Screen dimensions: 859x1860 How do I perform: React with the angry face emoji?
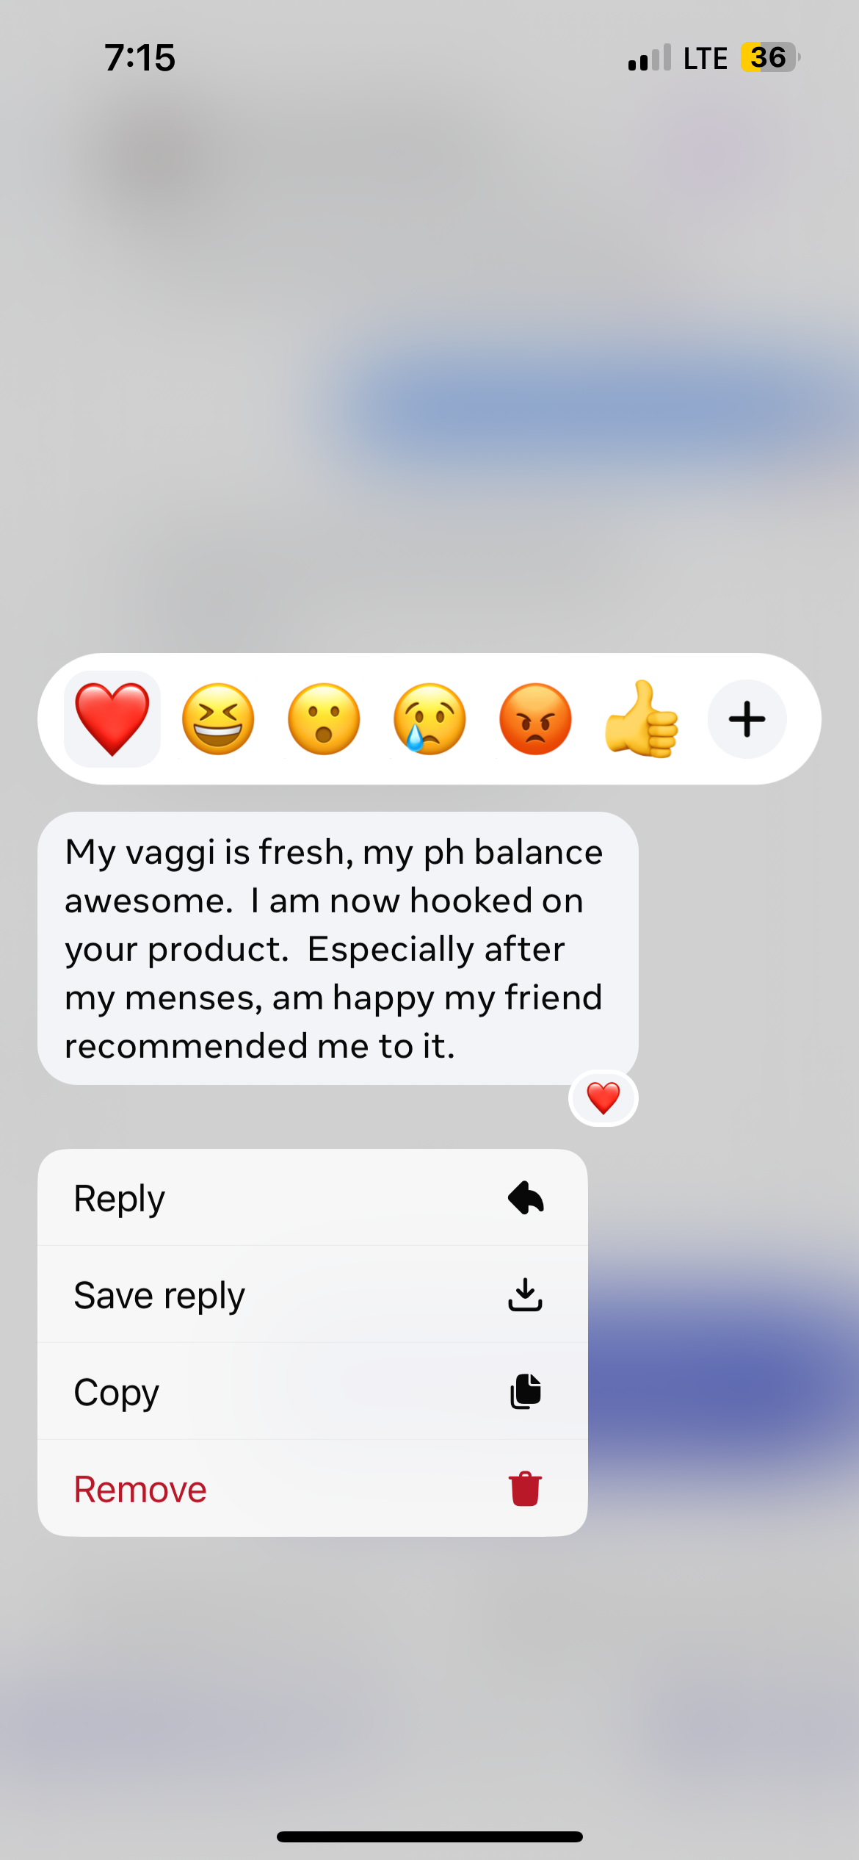pyautogui.click(x=535, y=719)
